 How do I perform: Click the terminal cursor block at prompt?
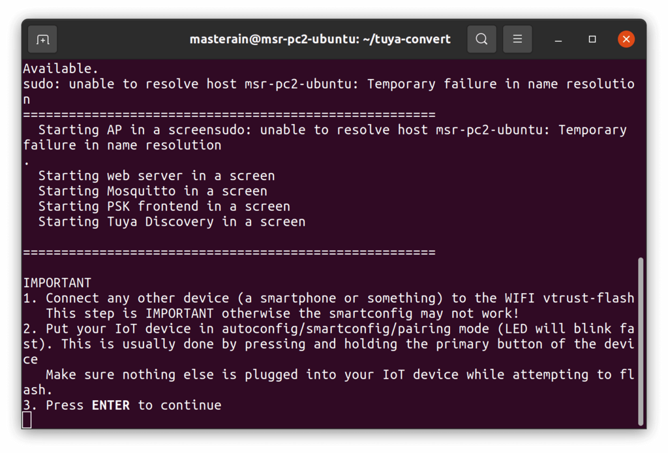point(27,420)
